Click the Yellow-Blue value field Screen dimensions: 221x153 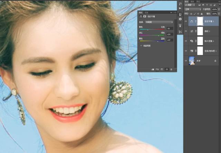point(170,40)
